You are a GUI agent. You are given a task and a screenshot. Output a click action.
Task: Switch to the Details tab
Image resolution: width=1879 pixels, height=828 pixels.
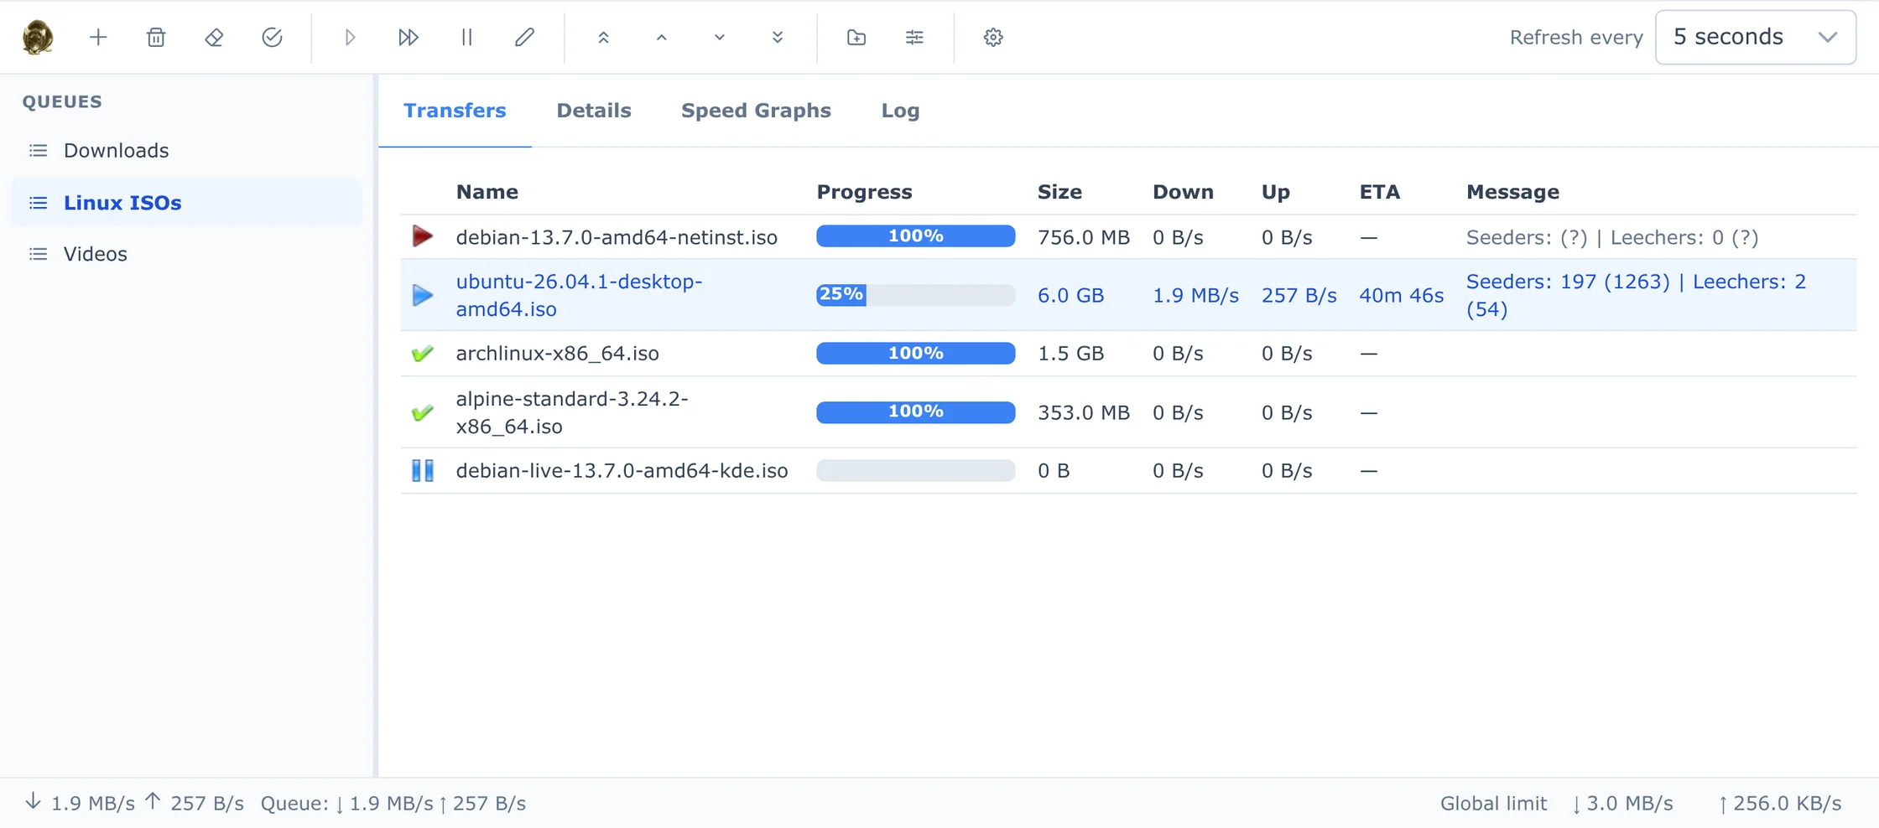594,111
